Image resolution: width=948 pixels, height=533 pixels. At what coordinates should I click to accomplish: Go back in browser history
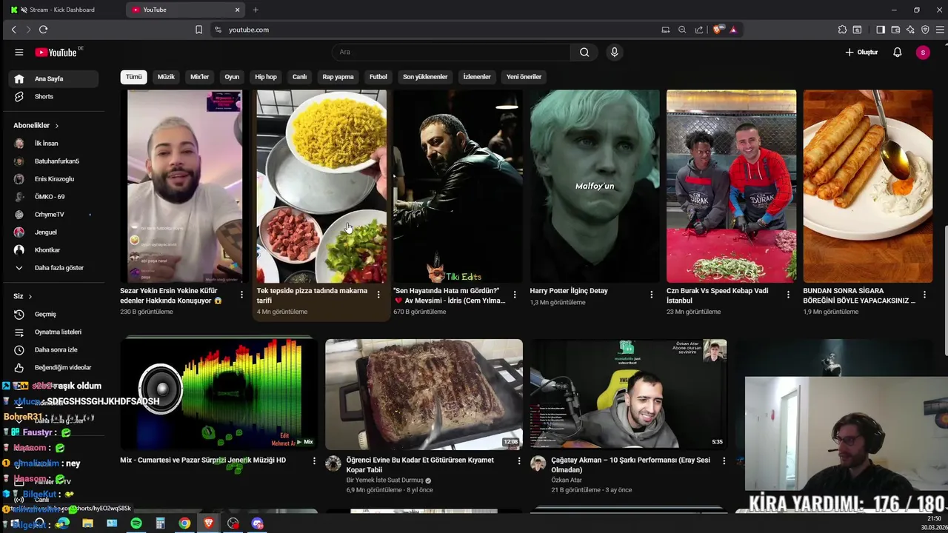tap(13, 30)
